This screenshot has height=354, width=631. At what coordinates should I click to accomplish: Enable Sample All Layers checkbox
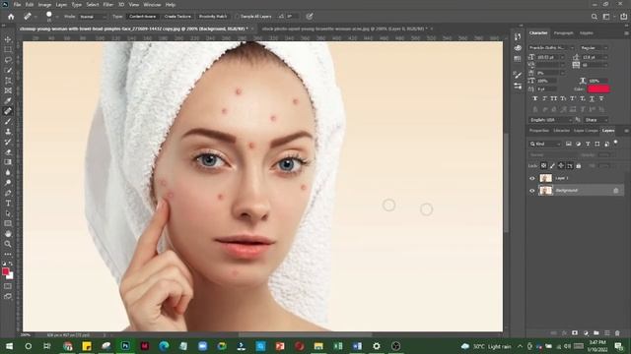237,17
